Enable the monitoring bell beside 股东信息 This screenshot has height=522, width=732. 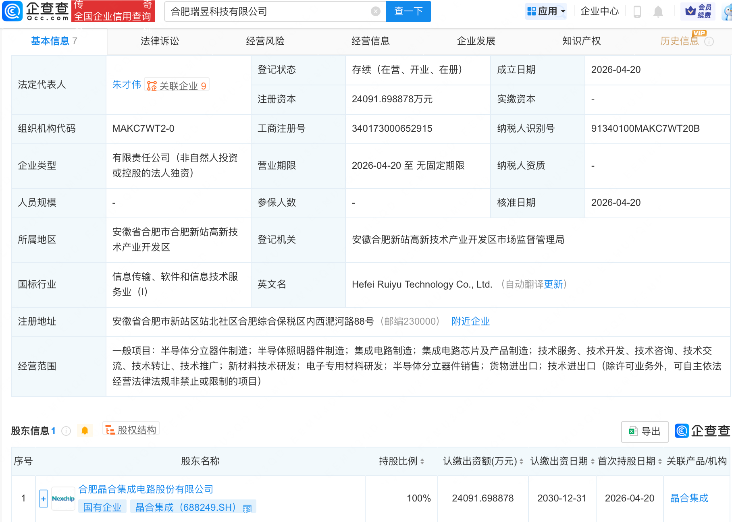point(85,430)
